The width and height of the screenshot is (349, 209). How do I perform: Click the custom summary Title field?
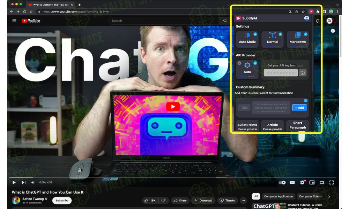244,108
